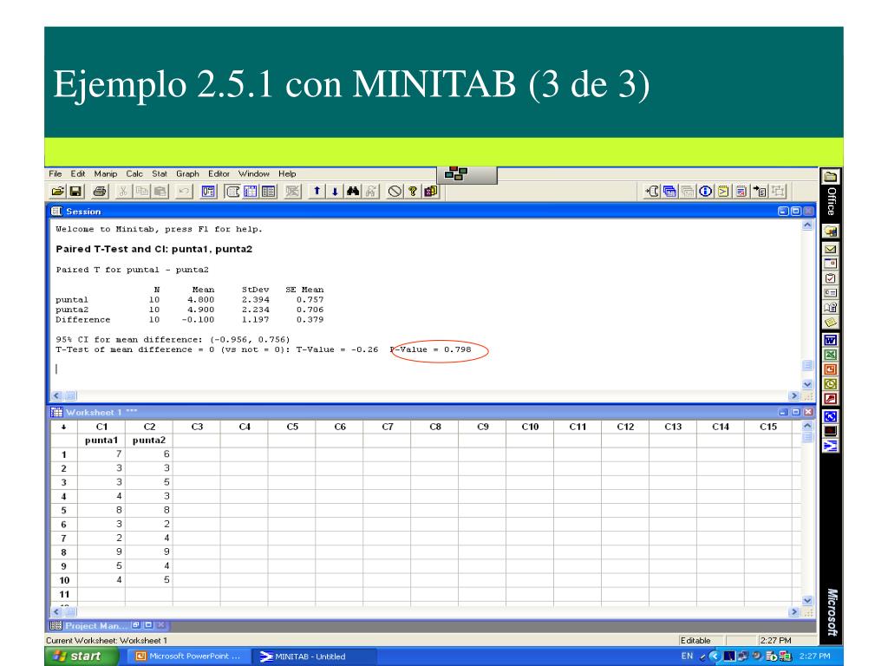Click the Show ReportPad icon
Image resolution: width=888 pixels, height=666 pixels.
(x=741, y=192)
